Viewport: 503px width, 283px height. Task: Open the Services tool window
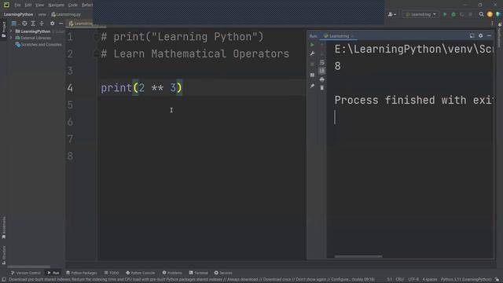point(223,273)
